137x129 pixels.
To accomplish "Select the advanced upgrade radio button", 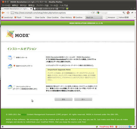I will coord(14,86).
